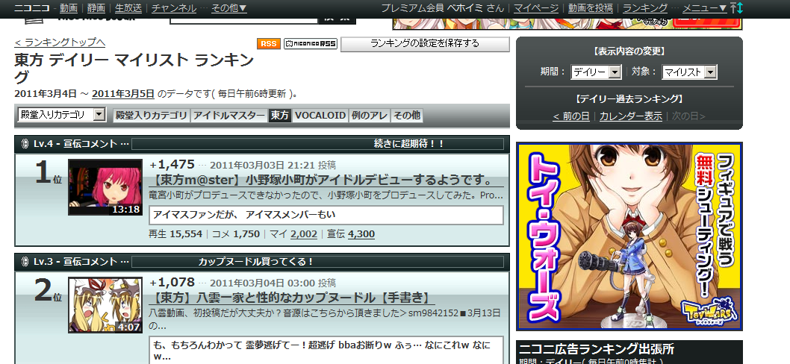The image size is (790, 364).
Task: Click the +1,475 mylist count text
Action: (x=172, y=165)
